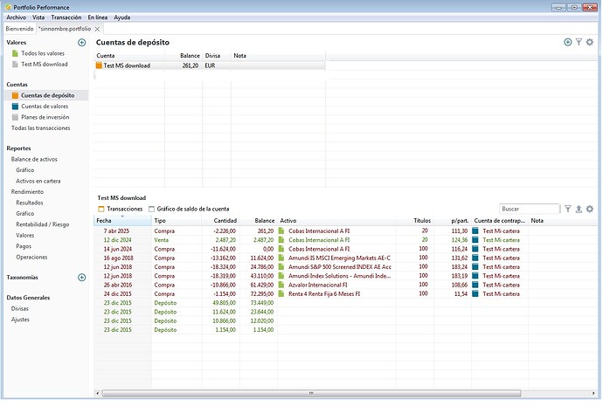Viewport: 603px width, 406px height.
Task: Click security icon of Amundi IS MSCI Emerging
Action: (x=281, y=258)
